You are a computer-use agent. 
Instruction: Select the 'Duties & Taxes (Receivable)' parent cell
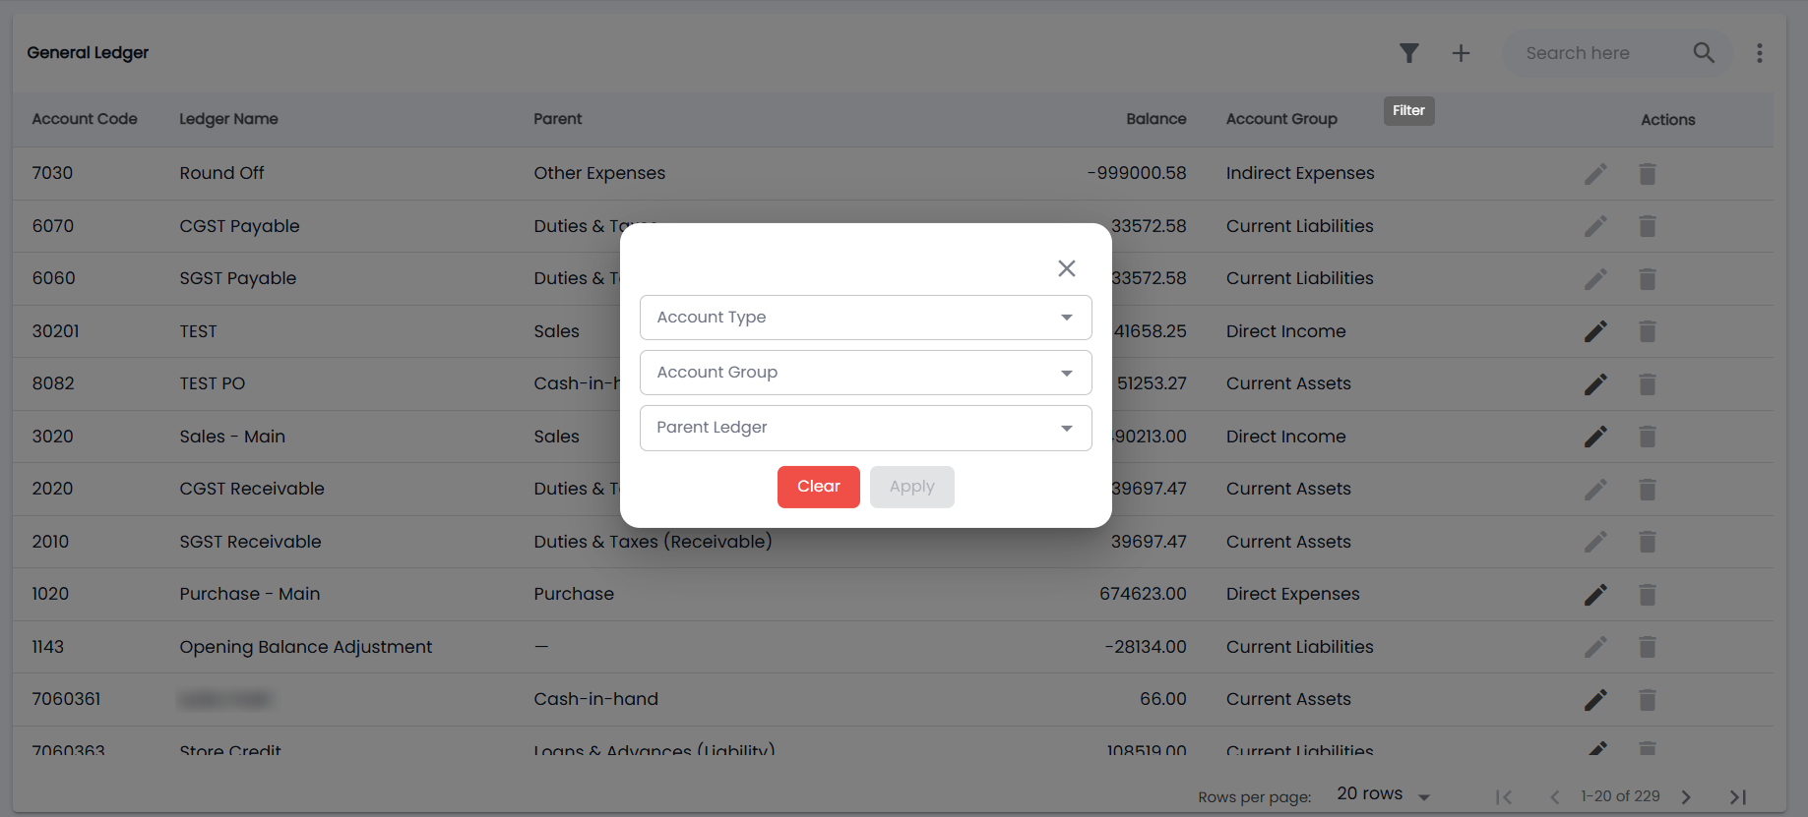click(x=653, y=542)
